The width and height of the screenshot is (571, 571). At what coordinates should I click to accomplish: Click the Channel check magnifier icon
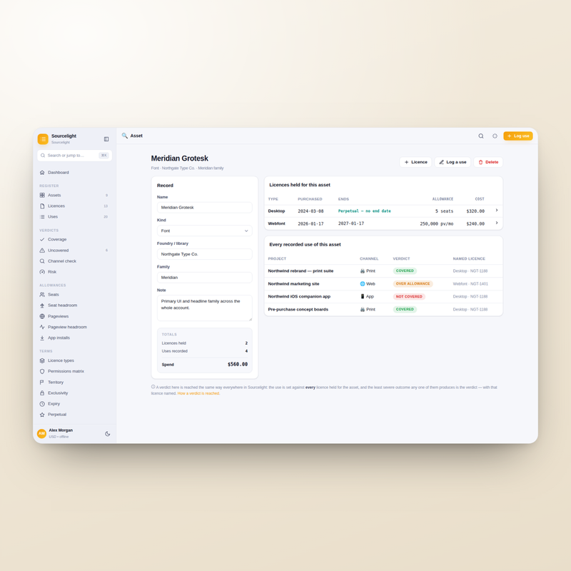point(42,261)
